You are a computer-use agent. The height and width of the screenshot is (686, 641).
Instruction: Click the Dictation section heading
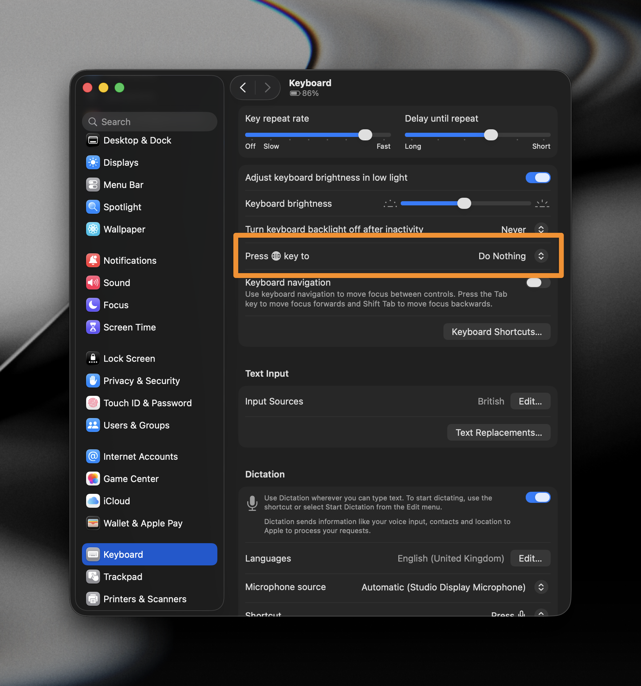[265, 474]
